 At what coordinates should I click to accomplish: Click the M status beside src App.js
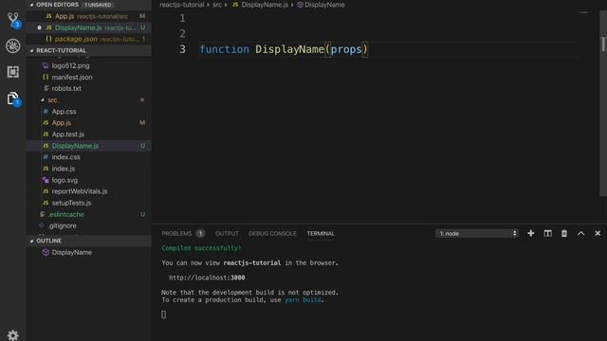coord(142,123)
